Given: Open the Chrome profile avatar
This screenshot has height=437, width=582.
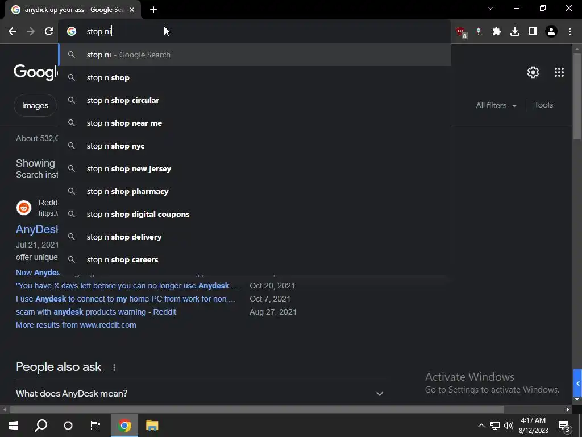Looking at the screenshot, I should pyautogui.click(x=551, y=32).
